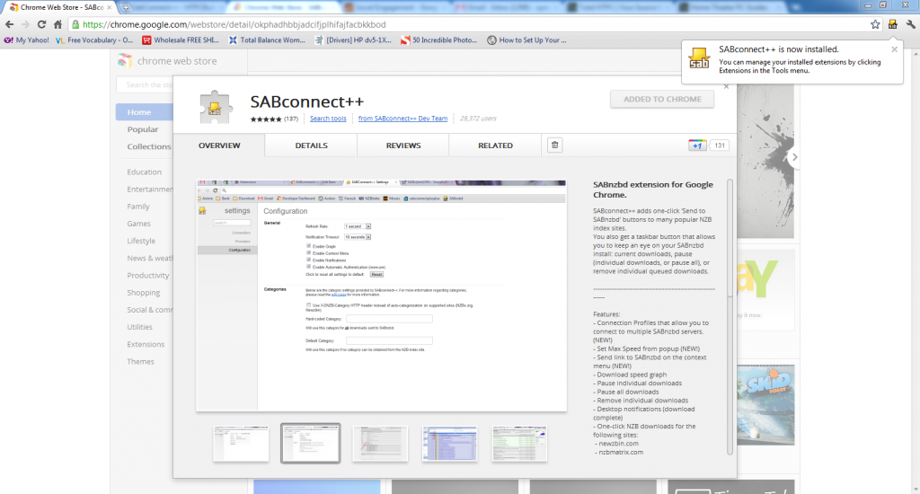Click the Added to Chrome button
This screenshot has width=920, height=494.
[x=662, y=99]
